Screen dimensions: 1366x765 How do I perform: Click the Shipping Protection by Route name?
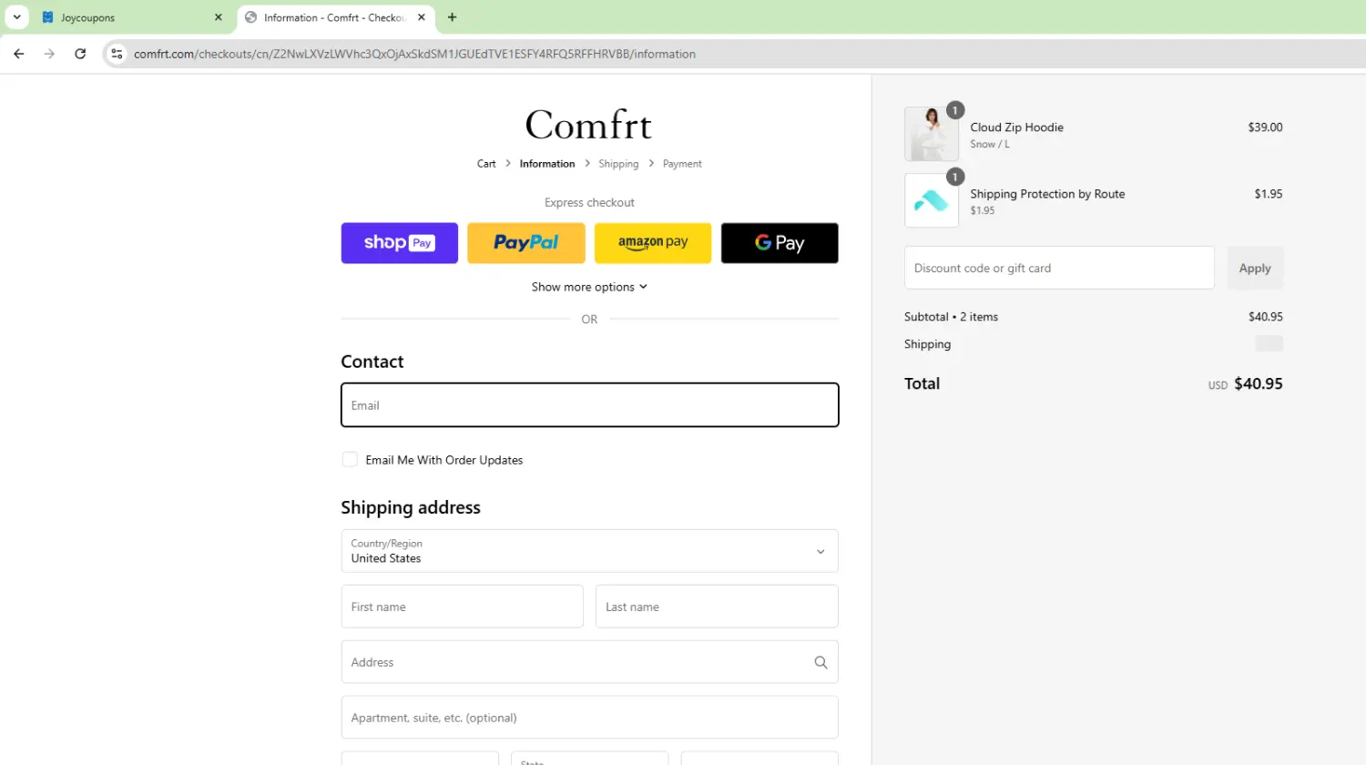click(1047, 194)
